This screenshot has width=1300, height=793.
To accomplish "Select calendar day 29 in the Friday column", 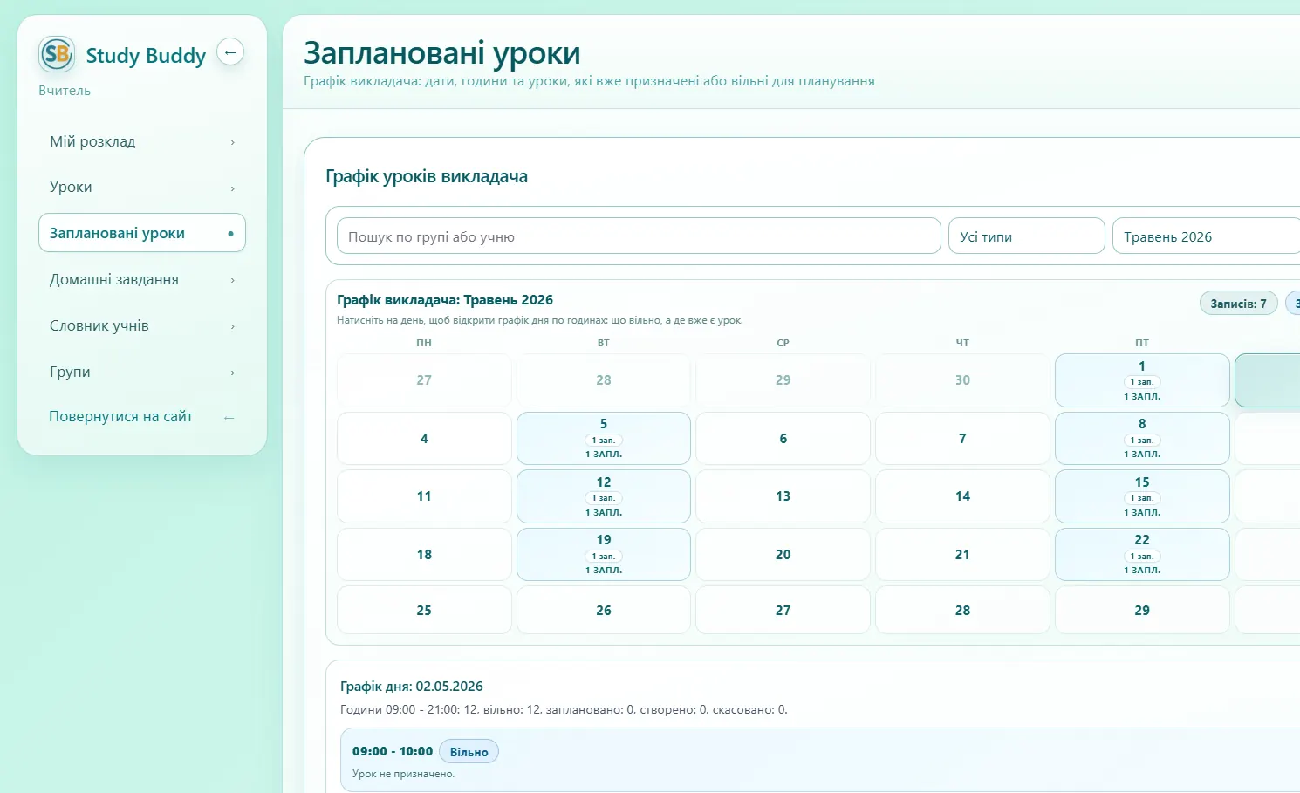I will point(1142,610).
